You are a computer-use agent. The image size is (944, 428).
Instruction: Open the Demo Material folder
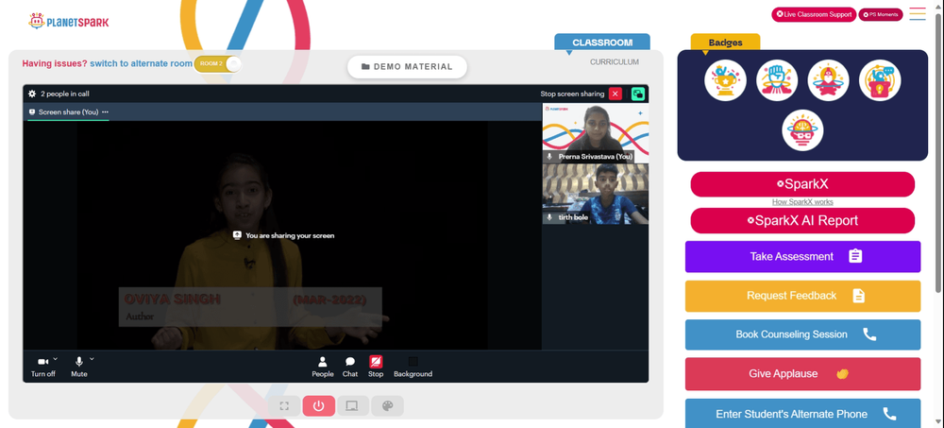(x=407, y=67)
